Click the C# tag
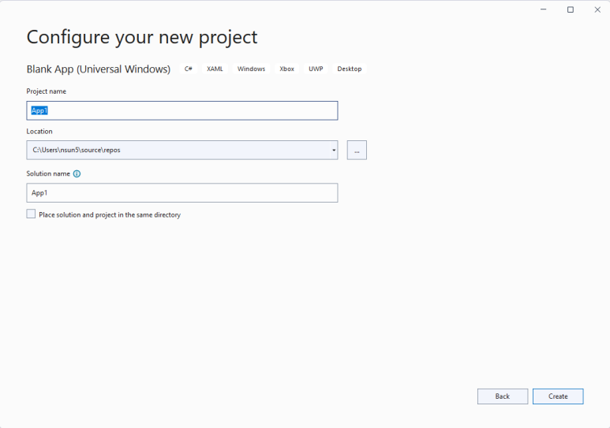 point(189,69)
